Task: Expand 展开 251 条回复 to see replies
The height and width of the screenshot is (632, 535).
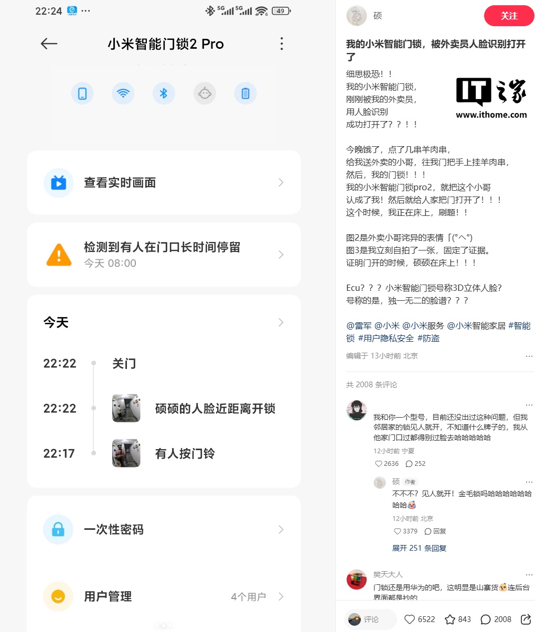Action: [419, 548]
